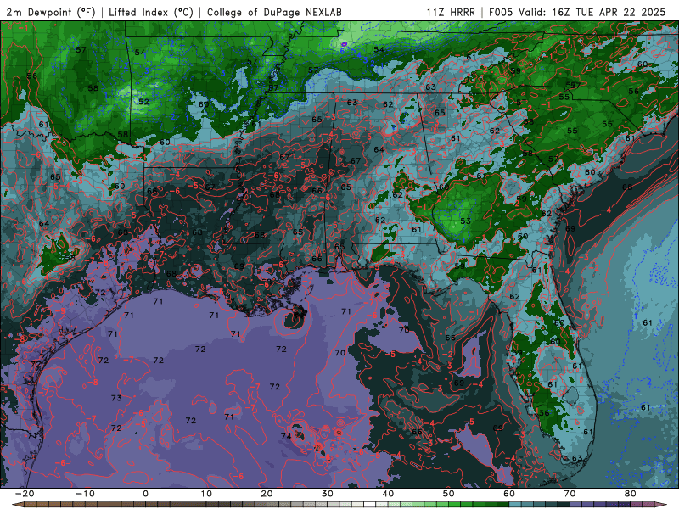679x509 pixels.
Task: Click the 54 dewpoint value over Tennessee
Action: point(379,49)
